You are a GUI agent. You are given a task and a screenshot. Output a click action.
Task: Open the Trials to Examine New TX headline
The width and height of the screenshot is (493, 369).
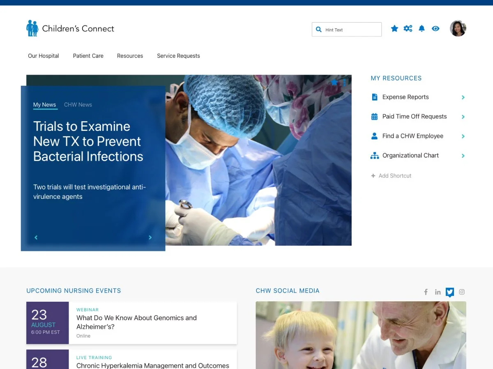88,141
